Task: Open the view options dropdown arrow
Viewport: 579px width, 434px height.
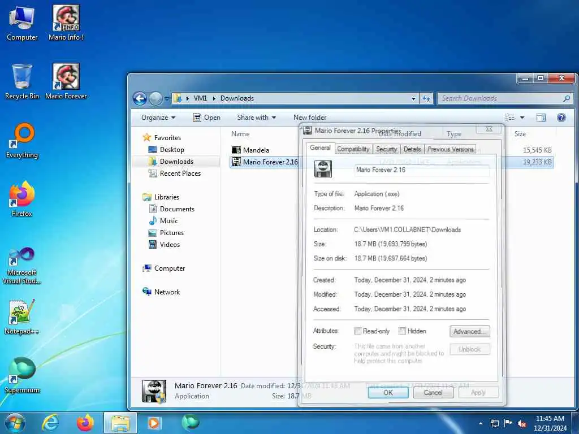Action: pos(522,118)
